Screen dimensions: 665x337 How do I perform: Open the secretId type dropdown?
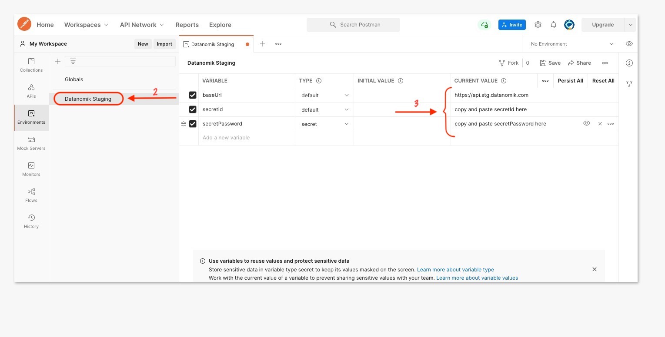coord(324,109)
